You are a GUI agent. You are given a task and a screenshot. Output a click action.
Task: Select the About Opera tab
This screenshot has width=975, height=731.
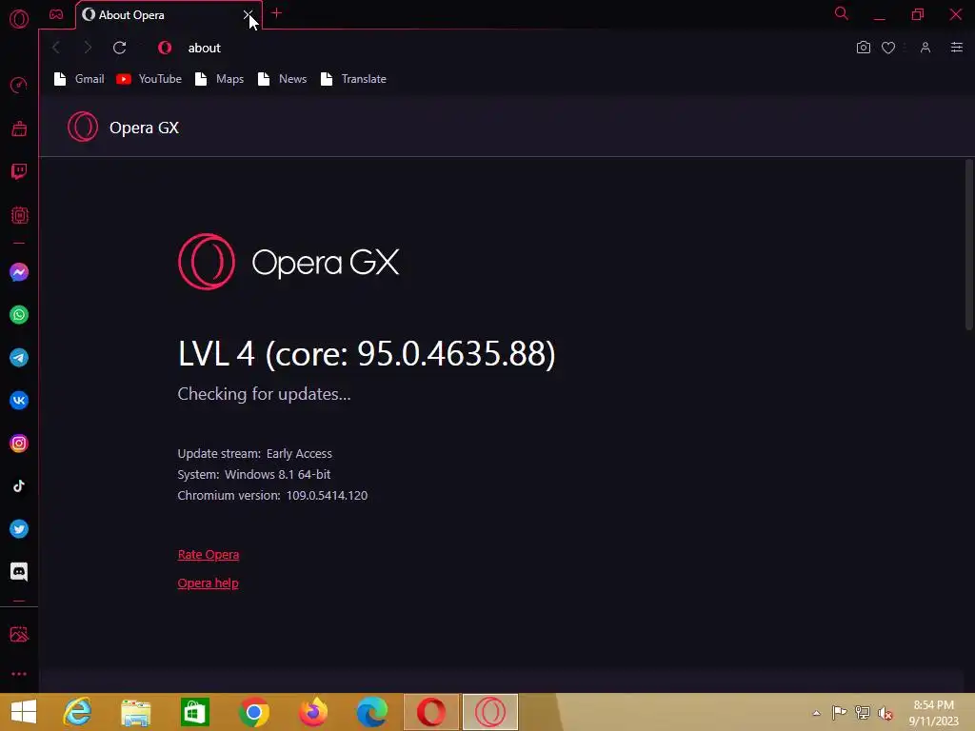pyautogui.click(x=162, y=15)
